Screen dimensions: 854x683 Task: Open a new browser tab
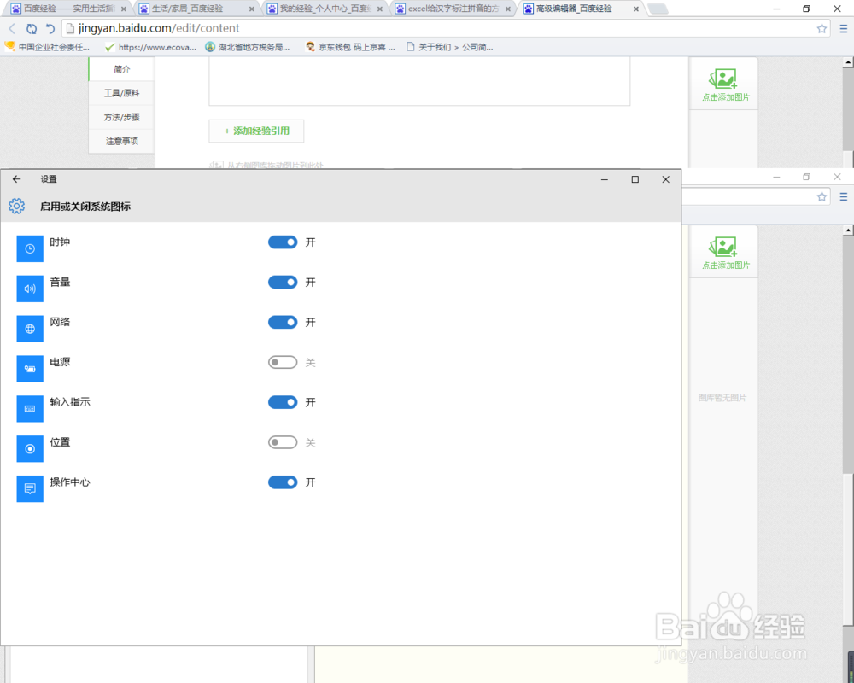click(658, 9)
